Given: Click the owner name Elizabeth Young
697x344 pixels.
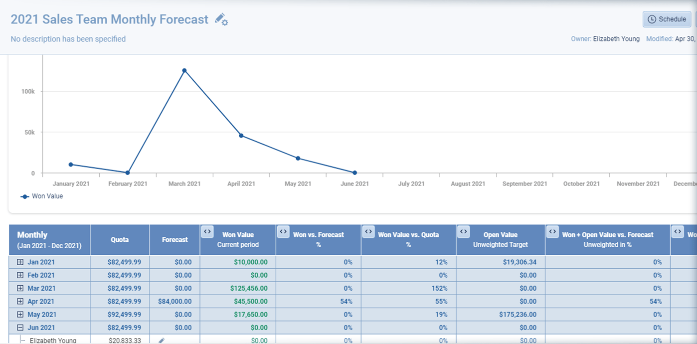Looking at the screenshot, I should [x=616, y=39].
